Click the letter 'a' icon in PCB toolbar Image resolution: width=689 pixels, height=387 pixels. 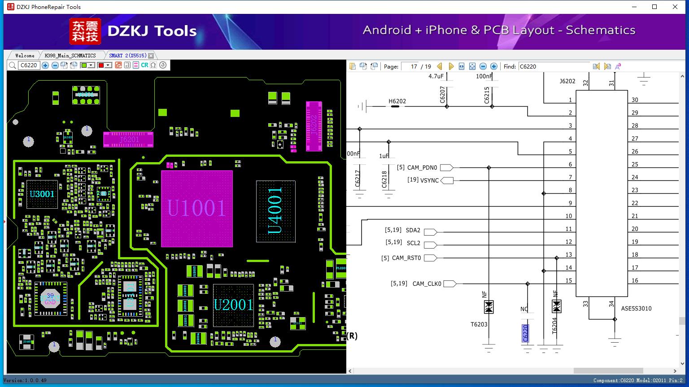(x=127, y=65)
